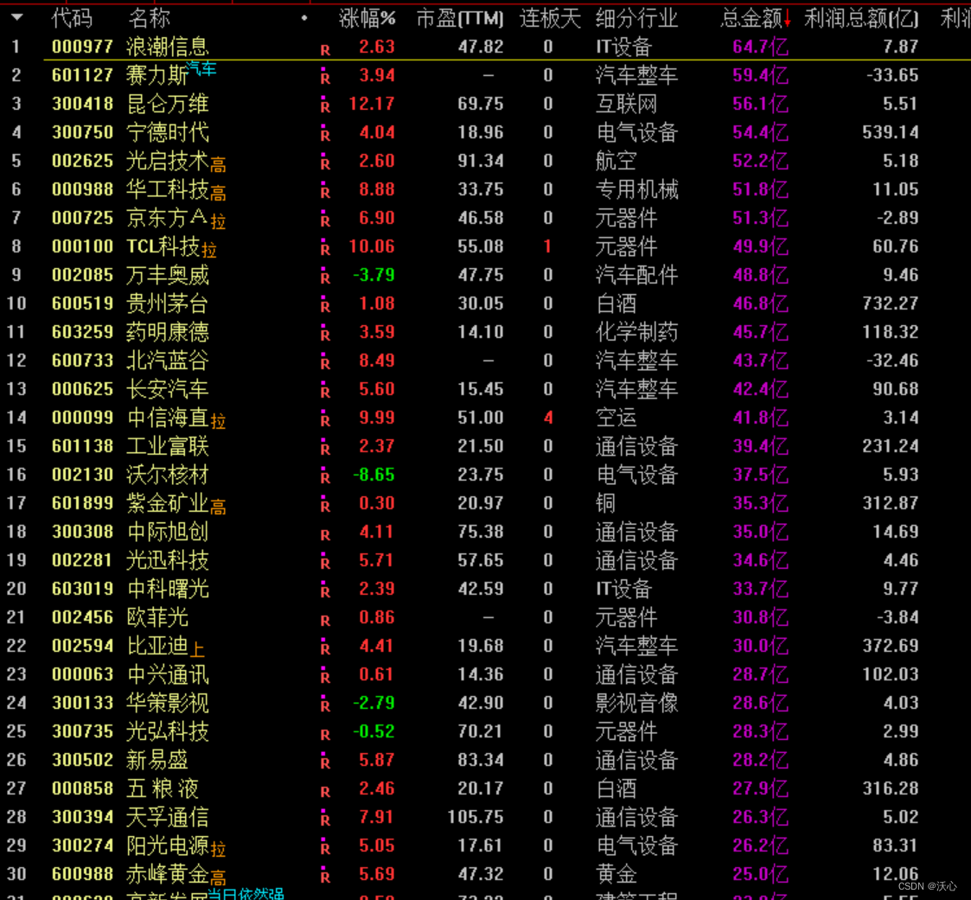Viewport: 971px width, 900px height.
Task: Select stock name 中兴通讯
Action: coord(167,674)
